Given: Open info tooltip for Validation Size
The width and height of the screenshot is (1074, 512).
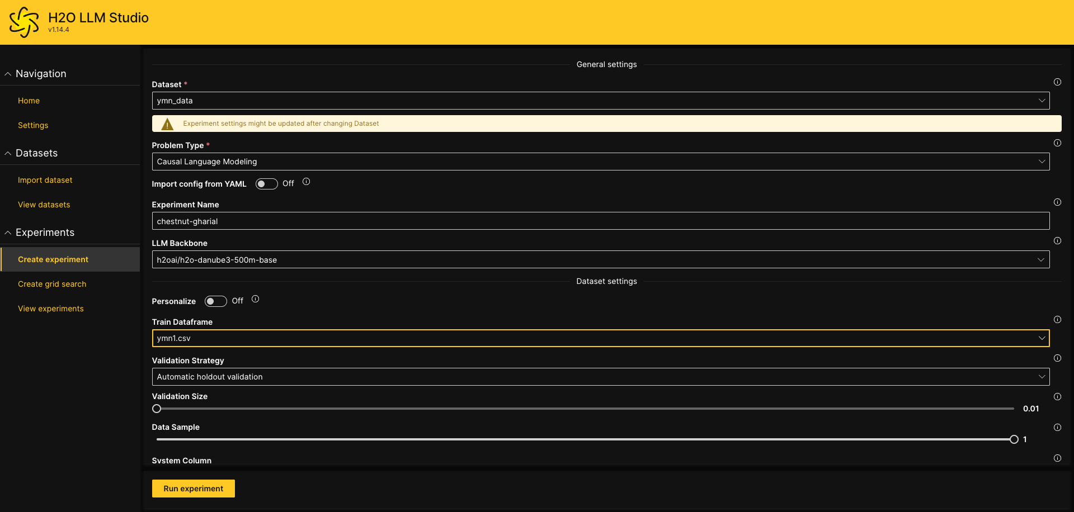Looking at the screenshot, I should click(x=1057, y=397).
